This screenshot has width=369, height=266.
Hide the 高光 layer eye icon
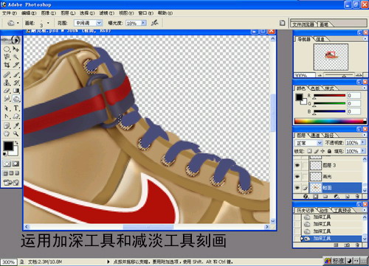click(x=297, y=176)
